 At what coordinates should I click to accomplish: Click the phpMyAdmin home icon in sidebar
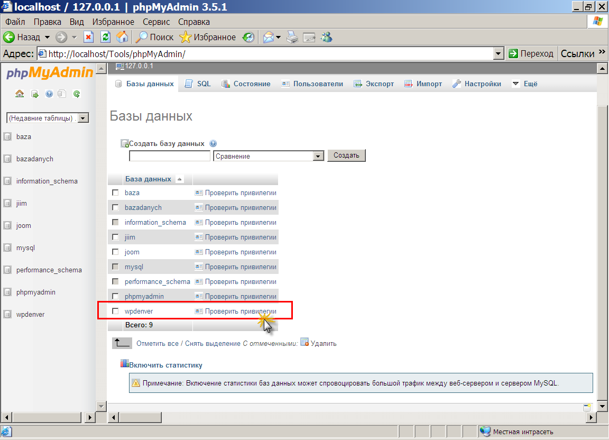(20, 94)
